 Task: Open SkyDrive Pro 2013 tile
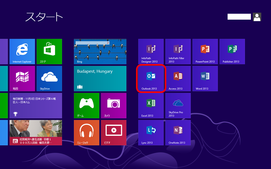[x=178, y=105]
